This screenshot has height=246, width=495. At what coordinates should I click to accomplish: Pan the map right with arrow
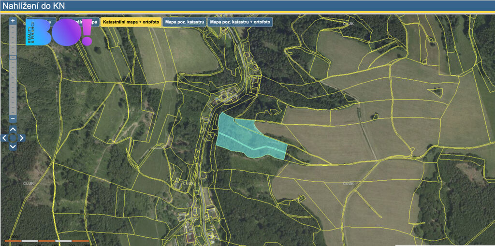pos(21,138)
